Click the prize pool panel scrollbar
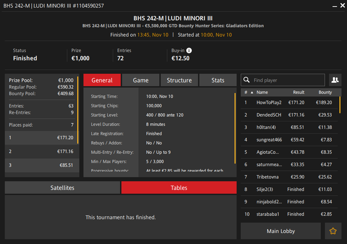Screen dimensions: 347x244 click(x=78, y=110)
